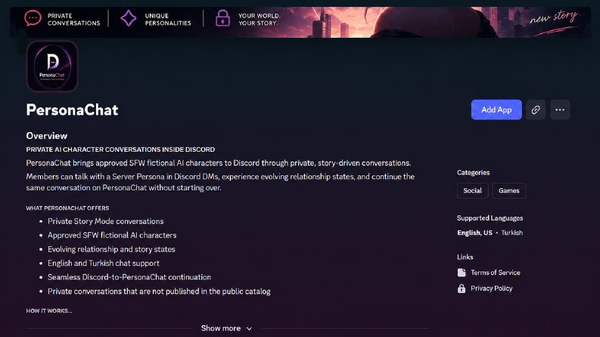600x337 pixels.
Task: Click the 'new story' banner script text
Action: [555, 18]
